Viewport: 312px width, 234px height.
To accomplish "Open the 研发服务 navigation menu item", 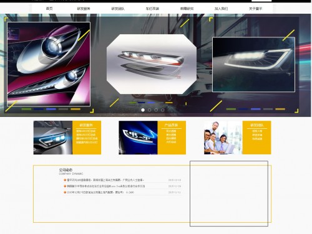I will [84, 9].
